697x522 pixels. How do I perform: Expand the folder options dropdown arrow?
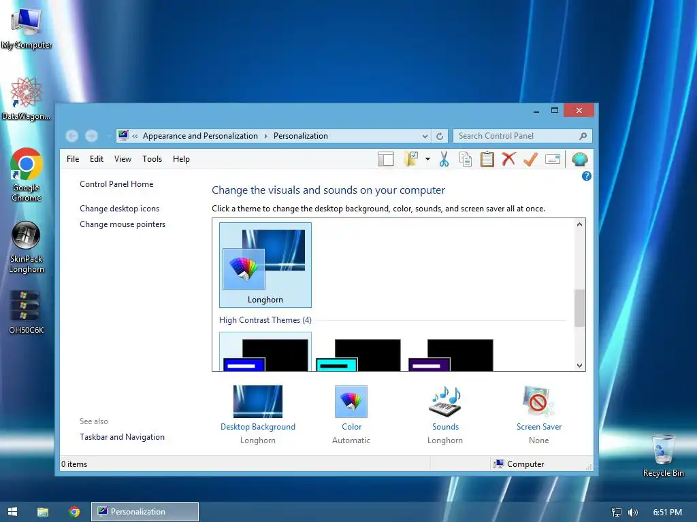pyautogui.click(x=427, y=159)
